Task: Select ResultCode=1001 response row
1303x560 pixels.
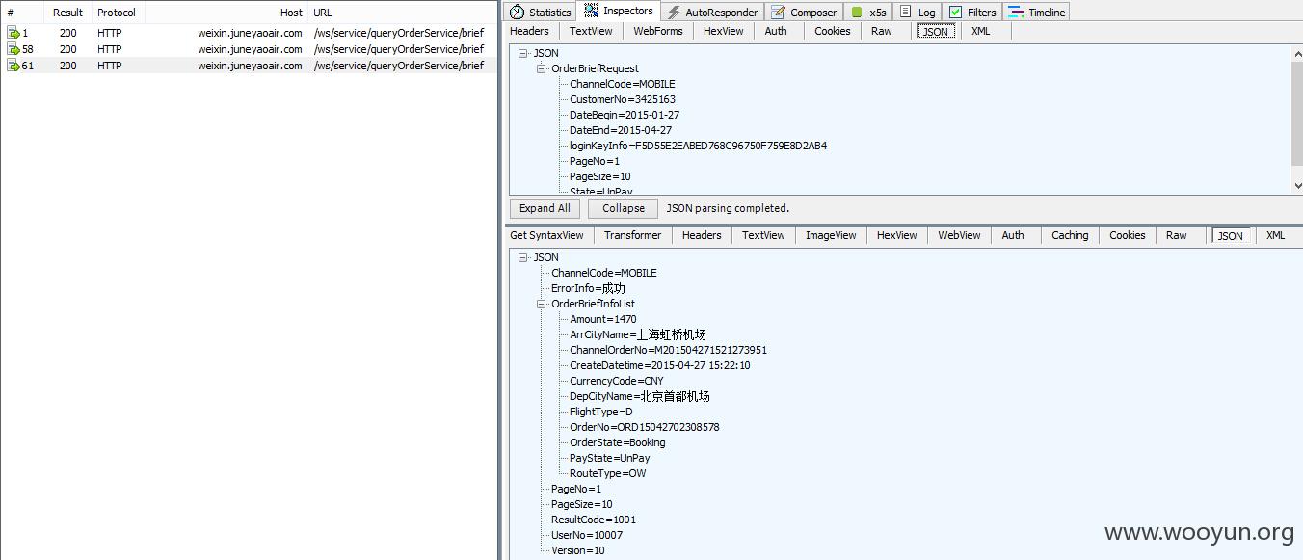Action: click(594, 520)
